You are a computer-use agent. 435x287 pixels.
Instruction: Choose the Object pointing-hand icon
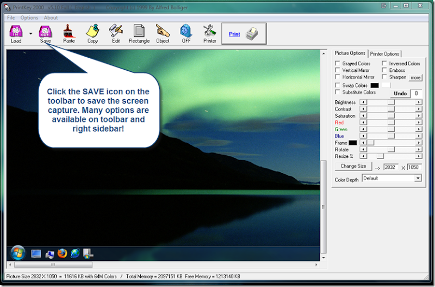pos(163,30)
